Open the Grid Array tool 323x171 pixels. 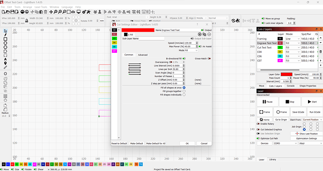[x=5, y=96]
